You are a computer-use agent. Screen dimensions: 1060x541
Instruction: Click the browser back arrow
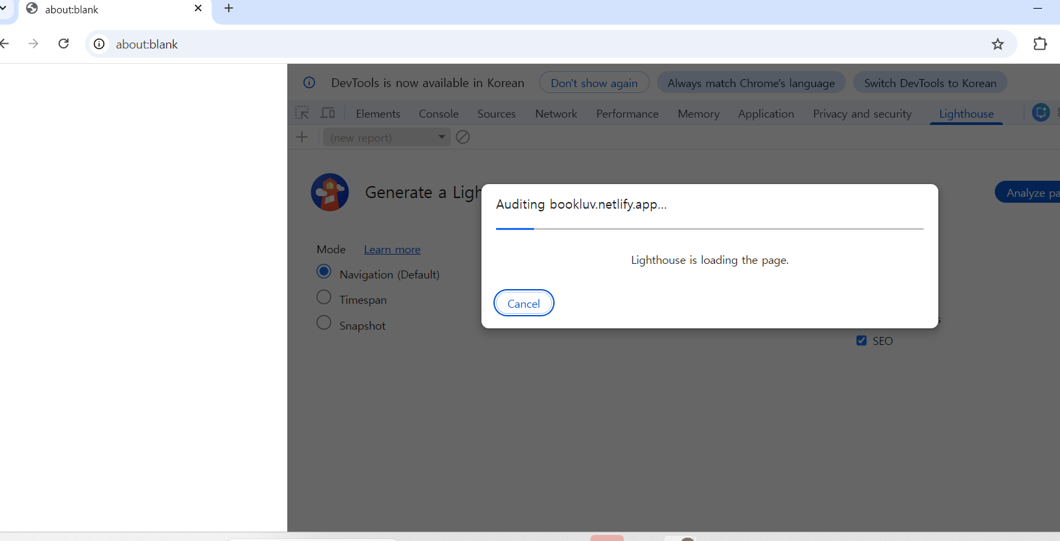(x=4, y=44)
